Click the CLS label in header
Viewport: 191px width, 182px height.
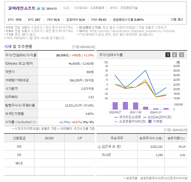[66, 8]
